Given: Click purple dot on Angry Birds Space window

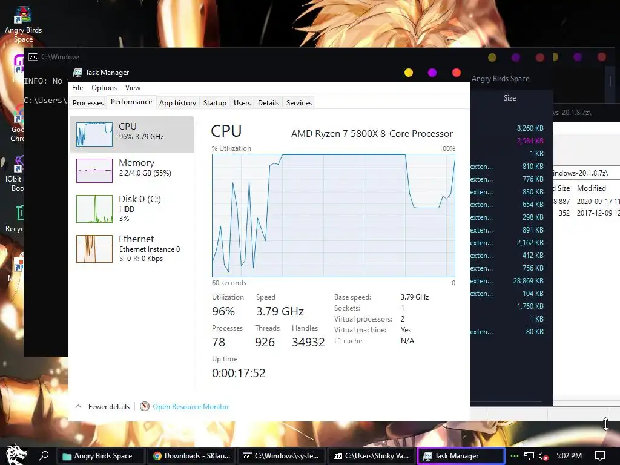Looking at the screenshot, I should click(x=516, y=58).
